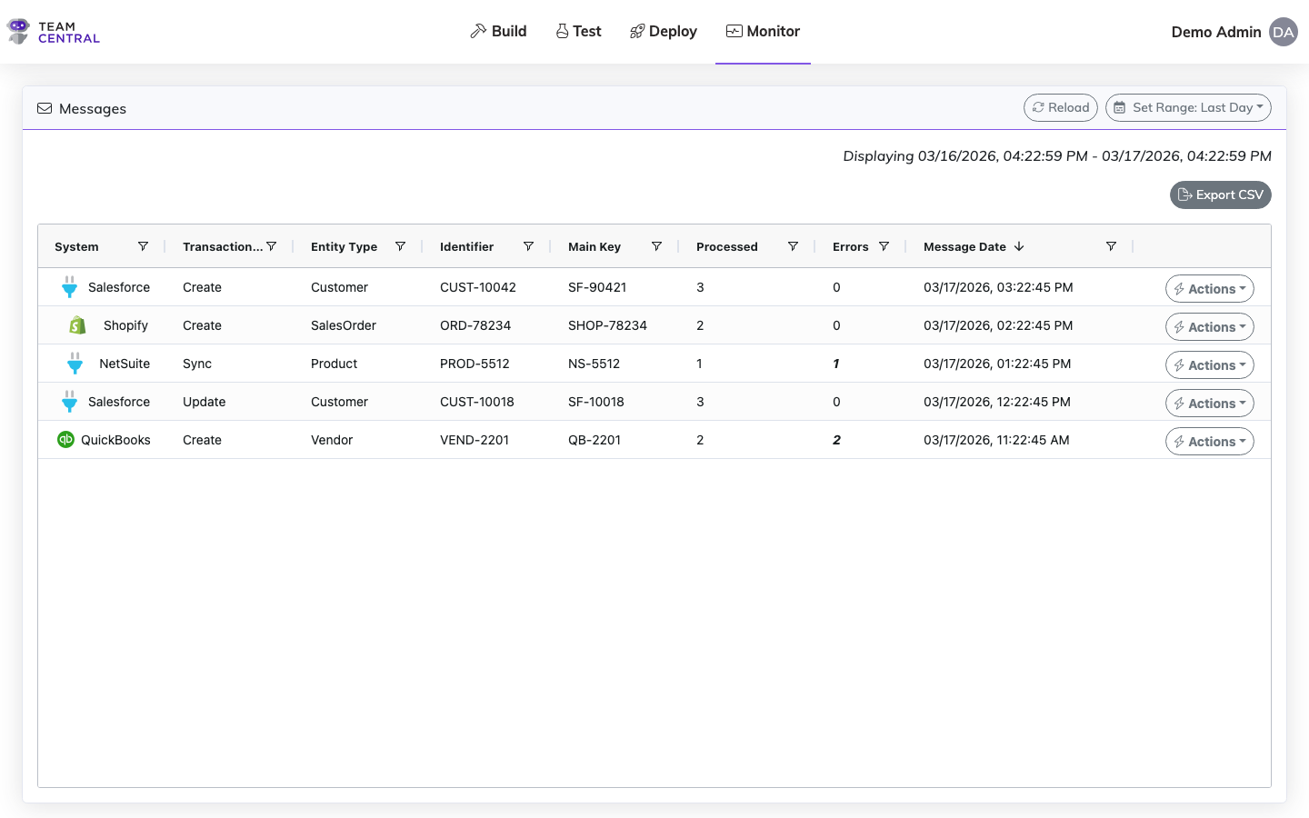
Task: Open filter for Processed column
Action: pyautogui.click(x=793, y=246)
